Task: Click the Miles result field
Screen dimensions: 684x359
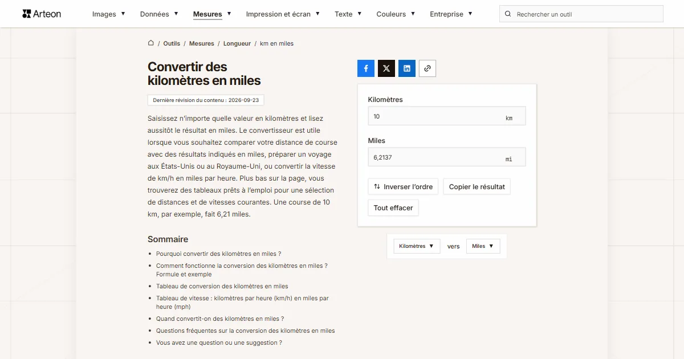Action: (447, 157)
